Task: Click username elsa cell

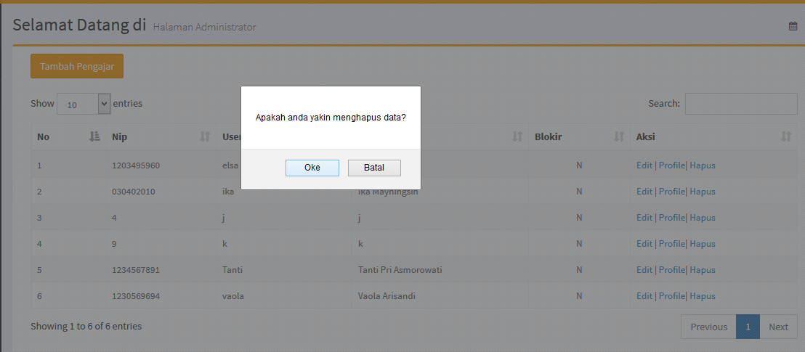Action: coord(230,165)
